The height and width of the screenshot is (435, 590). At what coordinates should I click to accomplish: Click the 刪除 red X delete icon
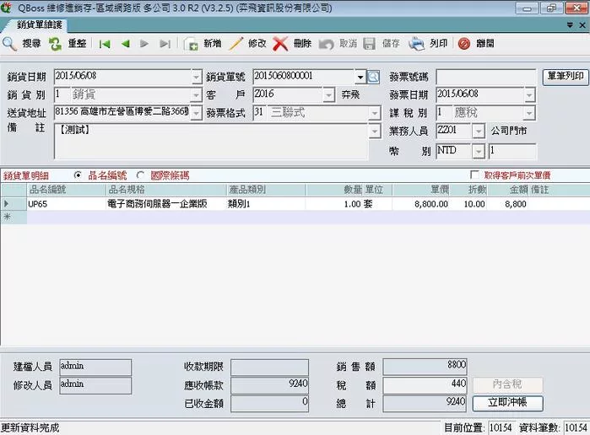pos(281,44)
